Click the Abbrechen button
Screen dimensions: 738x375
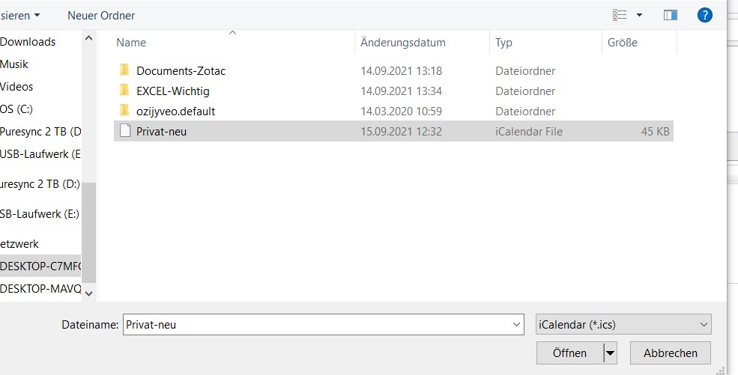point(671,353)
